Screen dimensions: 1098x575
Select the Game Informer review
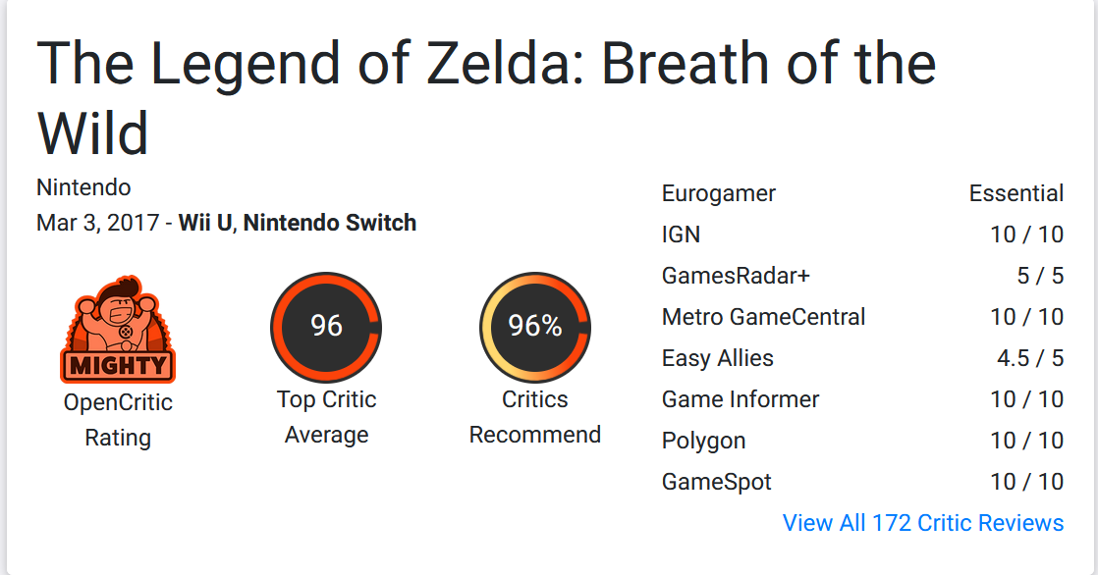pos(741,399)
